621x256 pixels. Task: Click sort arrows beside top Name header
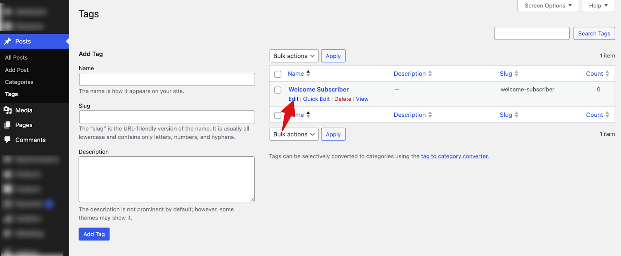point(308,73)
